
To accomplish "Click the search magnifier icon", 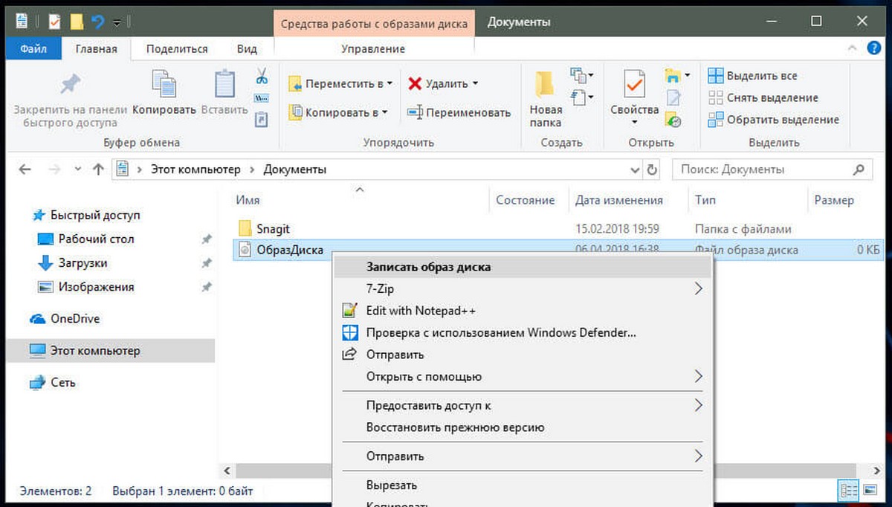I will pyautogui.click(x=859, y=169).
